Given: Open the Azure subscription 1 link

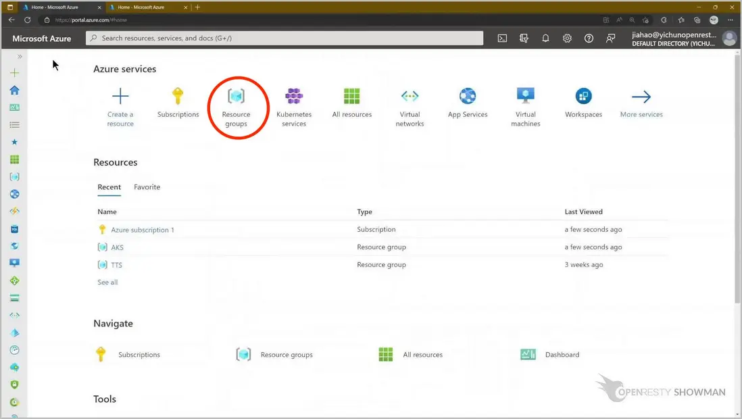Looking at the screenshot, I should click(143, 230).
